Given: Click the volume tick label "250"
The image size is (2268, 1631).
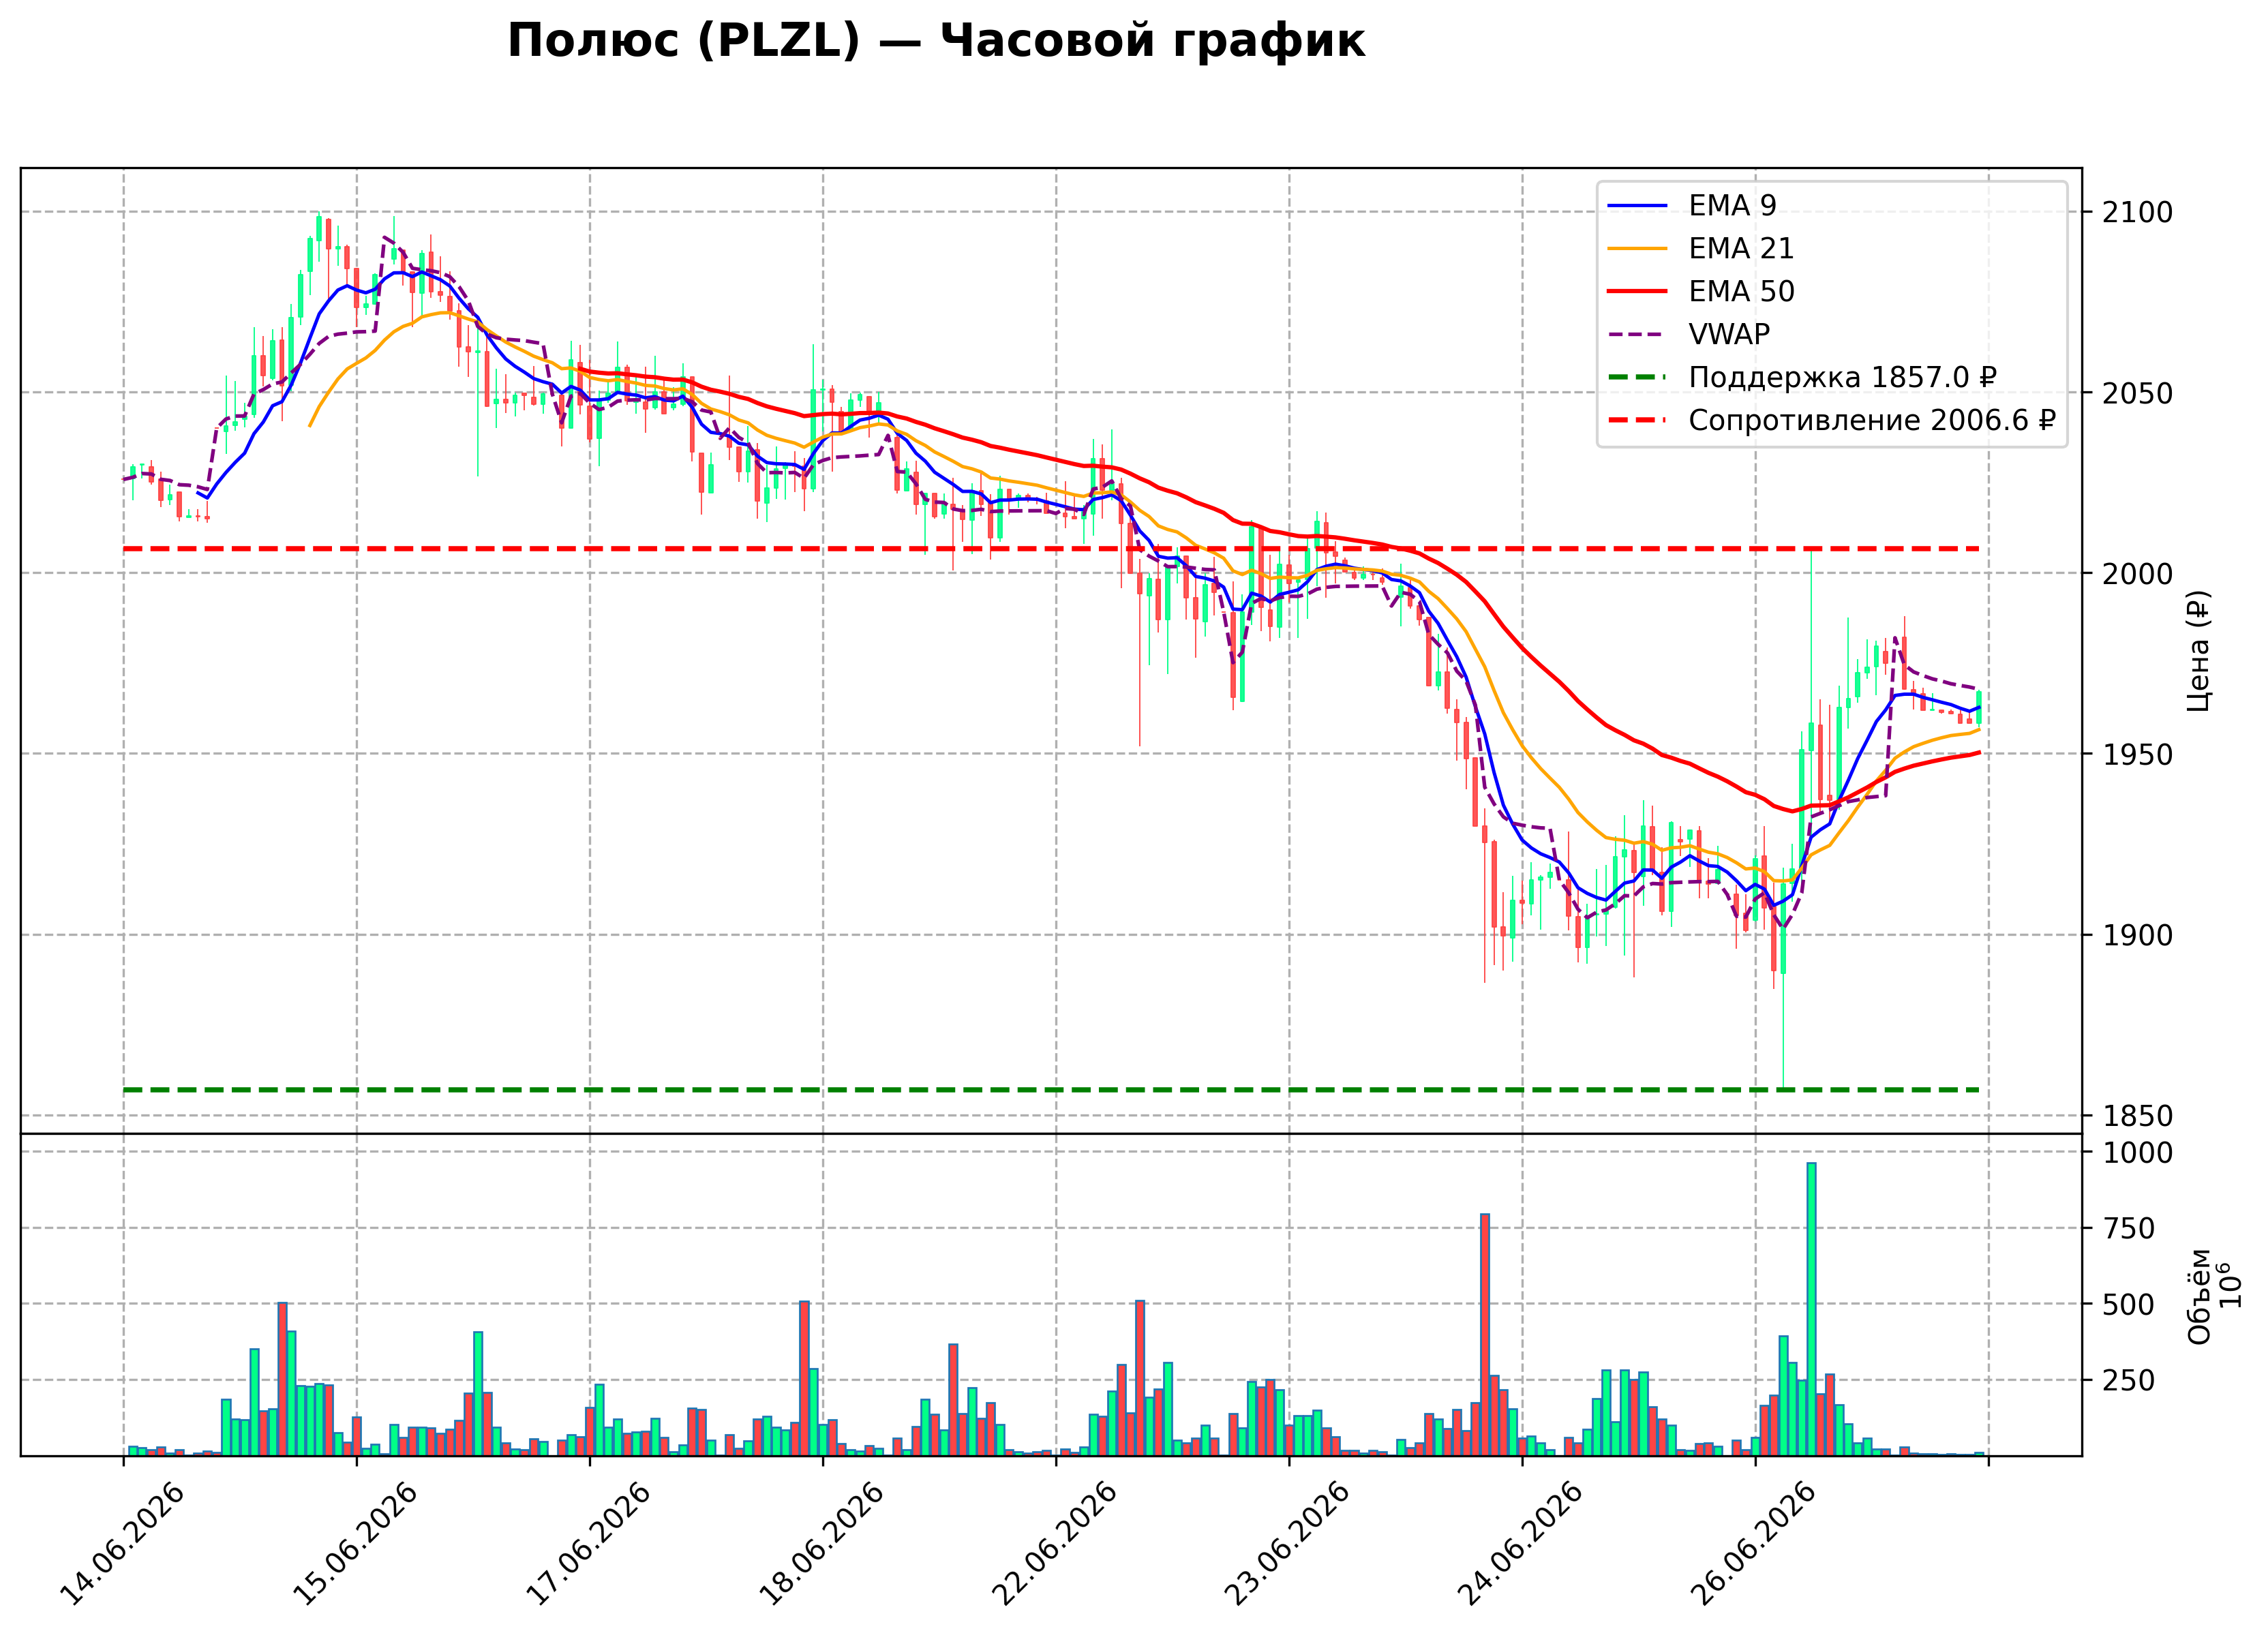Looking at the screenshot, I should (2128, 1381).
